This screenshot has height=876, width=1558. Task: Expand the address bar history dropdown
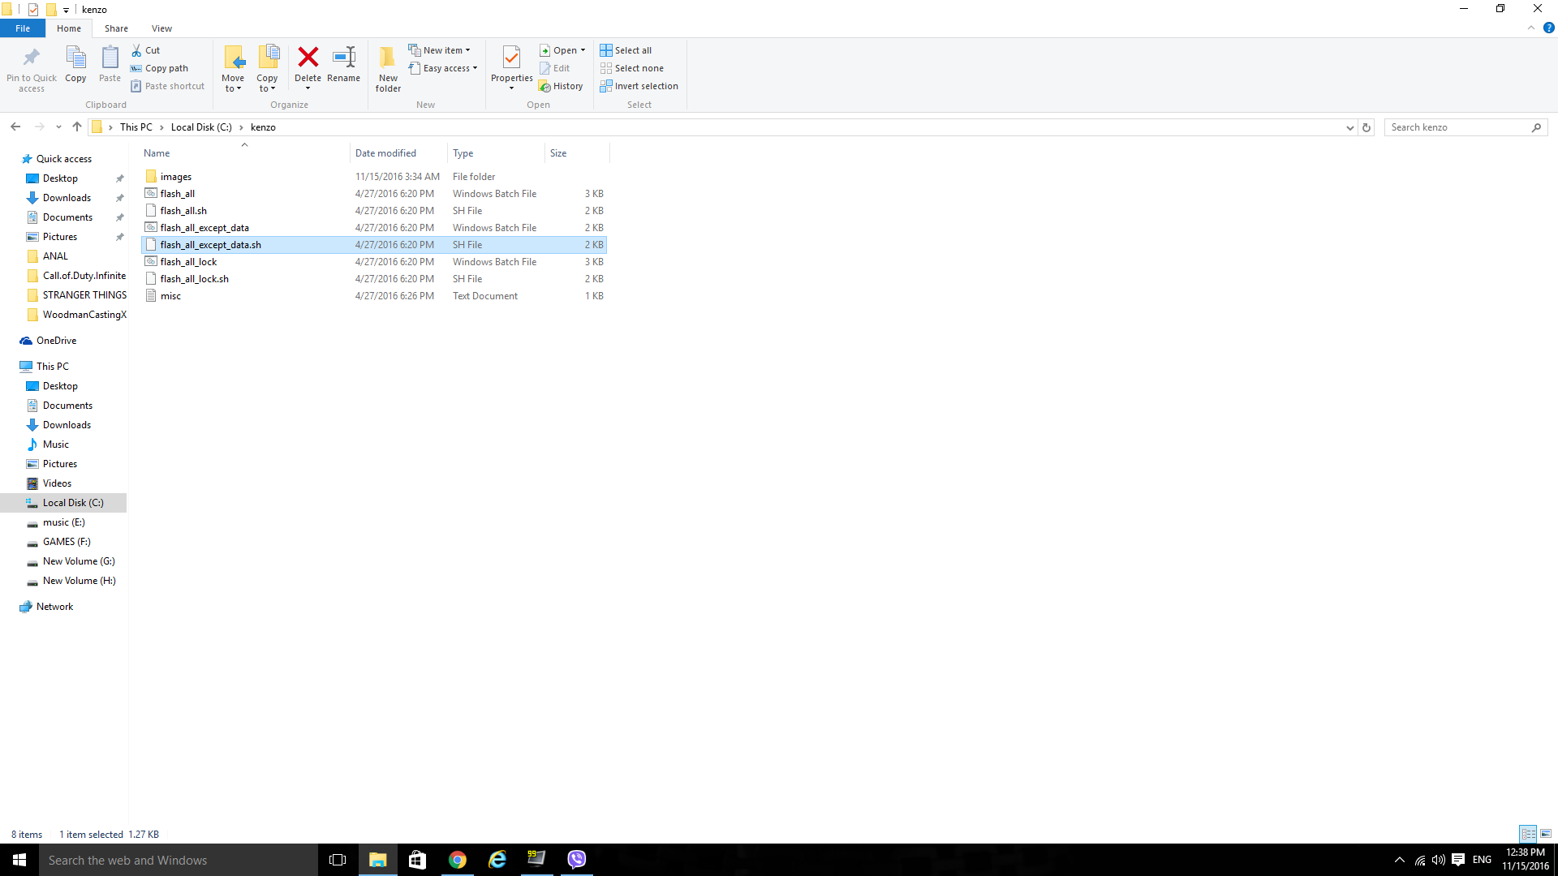pyautogui.click(x=1349, y=127)
